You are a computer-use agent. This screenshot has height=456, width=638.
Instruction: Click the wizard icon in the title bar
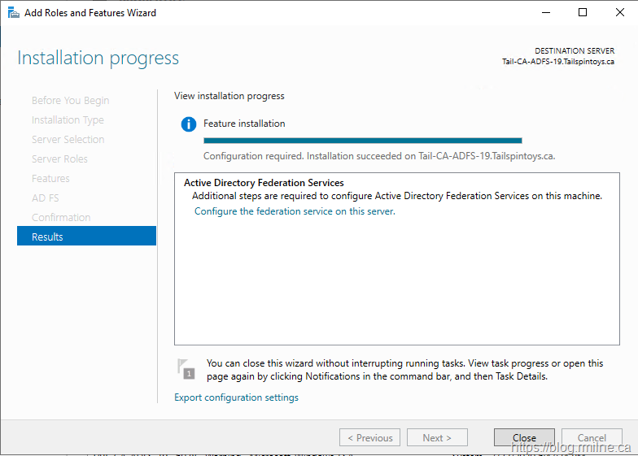[14, 12]
